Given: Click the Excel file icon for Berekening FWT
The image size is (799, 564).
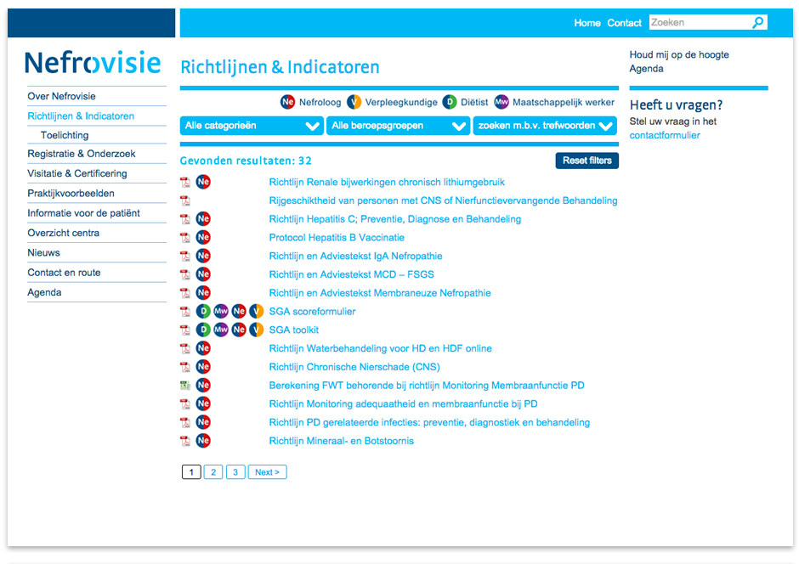Looking at the screenshot, I should 185,386.
